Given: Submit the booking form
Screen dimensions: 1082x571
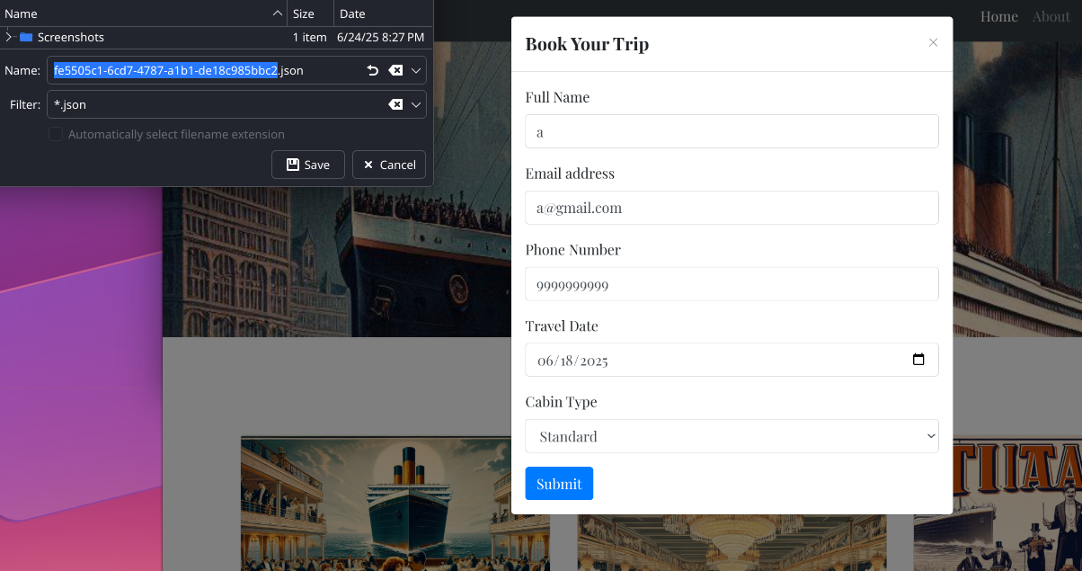Looking at the screenshot, I should (x=559, y=484).
